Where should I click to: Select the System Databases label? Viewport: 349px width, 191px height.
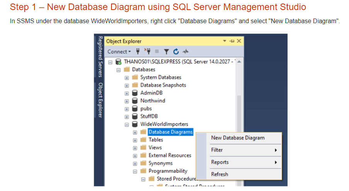pyautogui.click(x=161, y=77)
